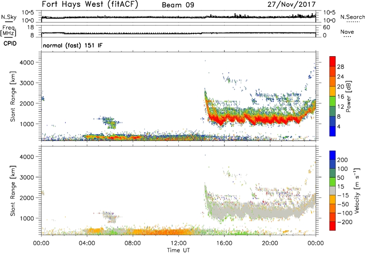Click the 'N.Search' legend label
Screen dimensions: 365x253
point(352,17)
